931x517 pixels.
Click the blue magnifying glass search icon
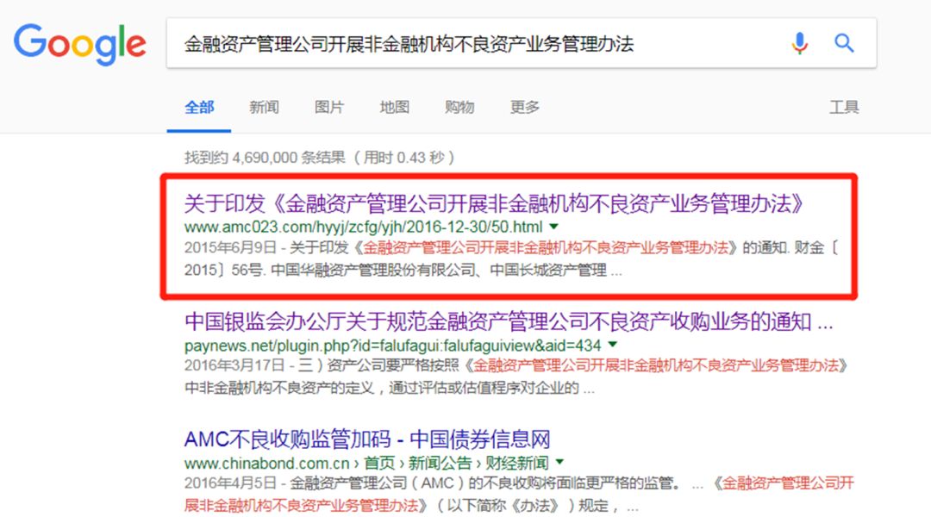coord(843,41)
